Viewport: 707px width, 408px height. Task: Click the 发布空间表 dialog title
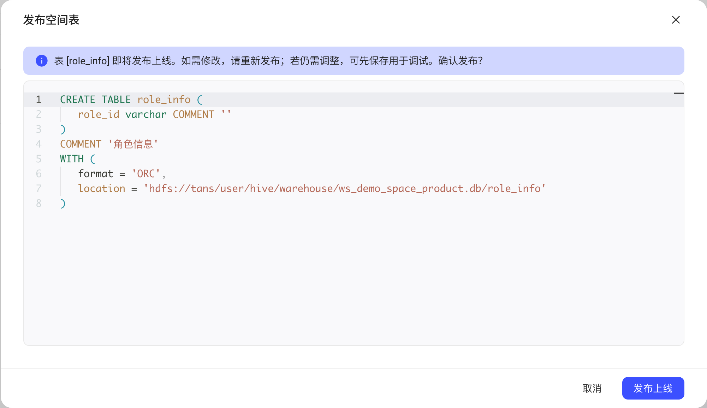(51, 20)
